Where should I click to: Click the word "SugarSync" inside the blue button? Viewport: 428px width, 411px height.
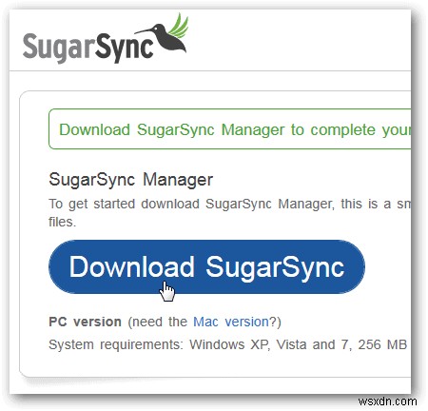(275, 267)
